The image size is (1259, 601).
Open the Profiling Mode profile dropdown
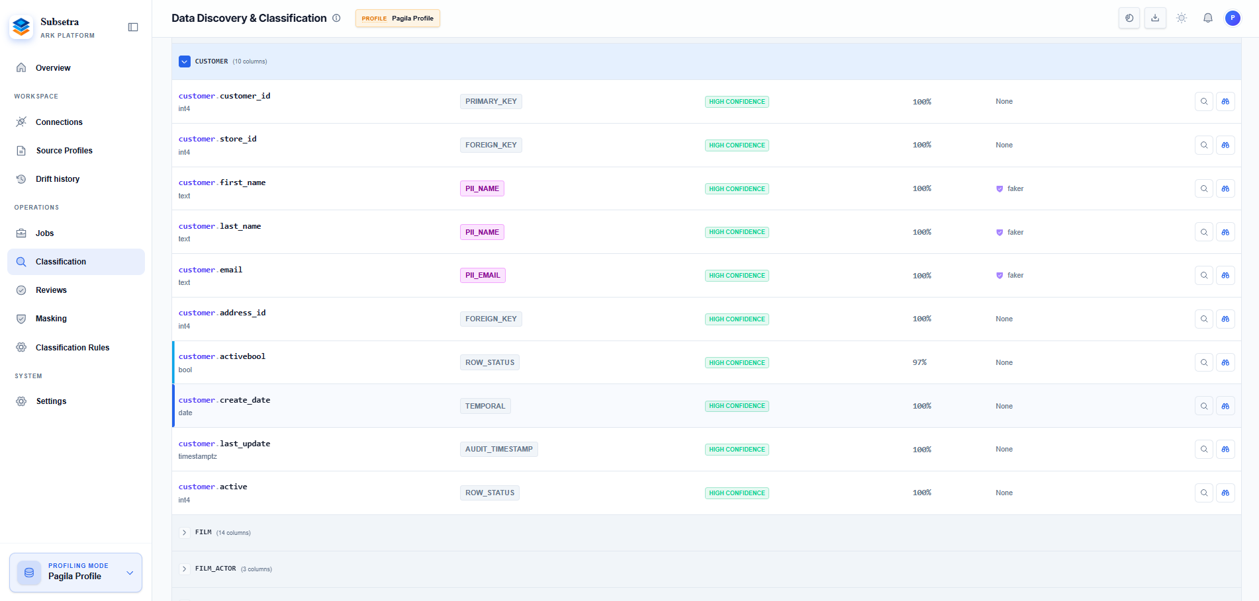click(75, 573)
